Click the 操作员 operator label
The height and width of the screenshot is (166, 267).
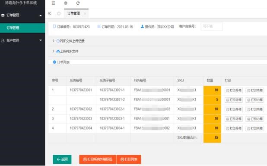[x=150, y=26]
